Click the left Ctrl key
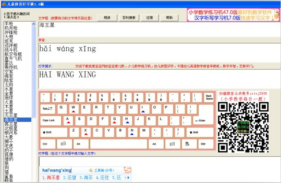The height and width of the screenshot is (183, 281). click(x=48, y=144)
